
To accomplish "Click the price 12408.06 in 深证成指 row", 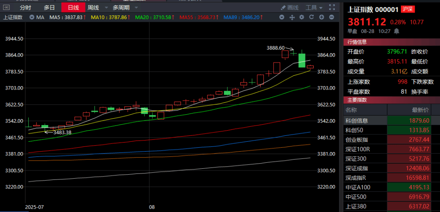I will (x=418, y=168).
